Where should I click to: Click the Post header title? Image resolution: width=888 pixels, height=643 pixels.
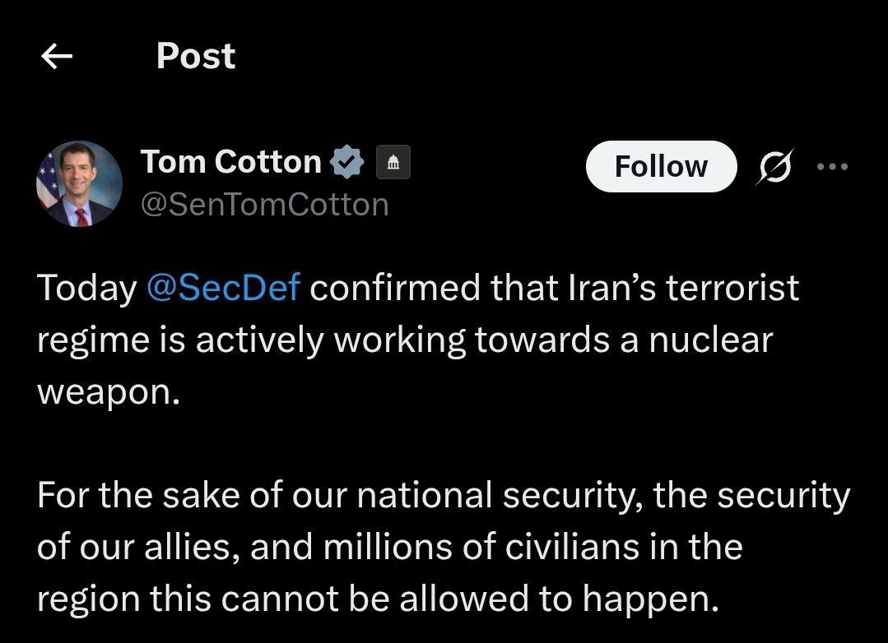(x=196, y=56)
